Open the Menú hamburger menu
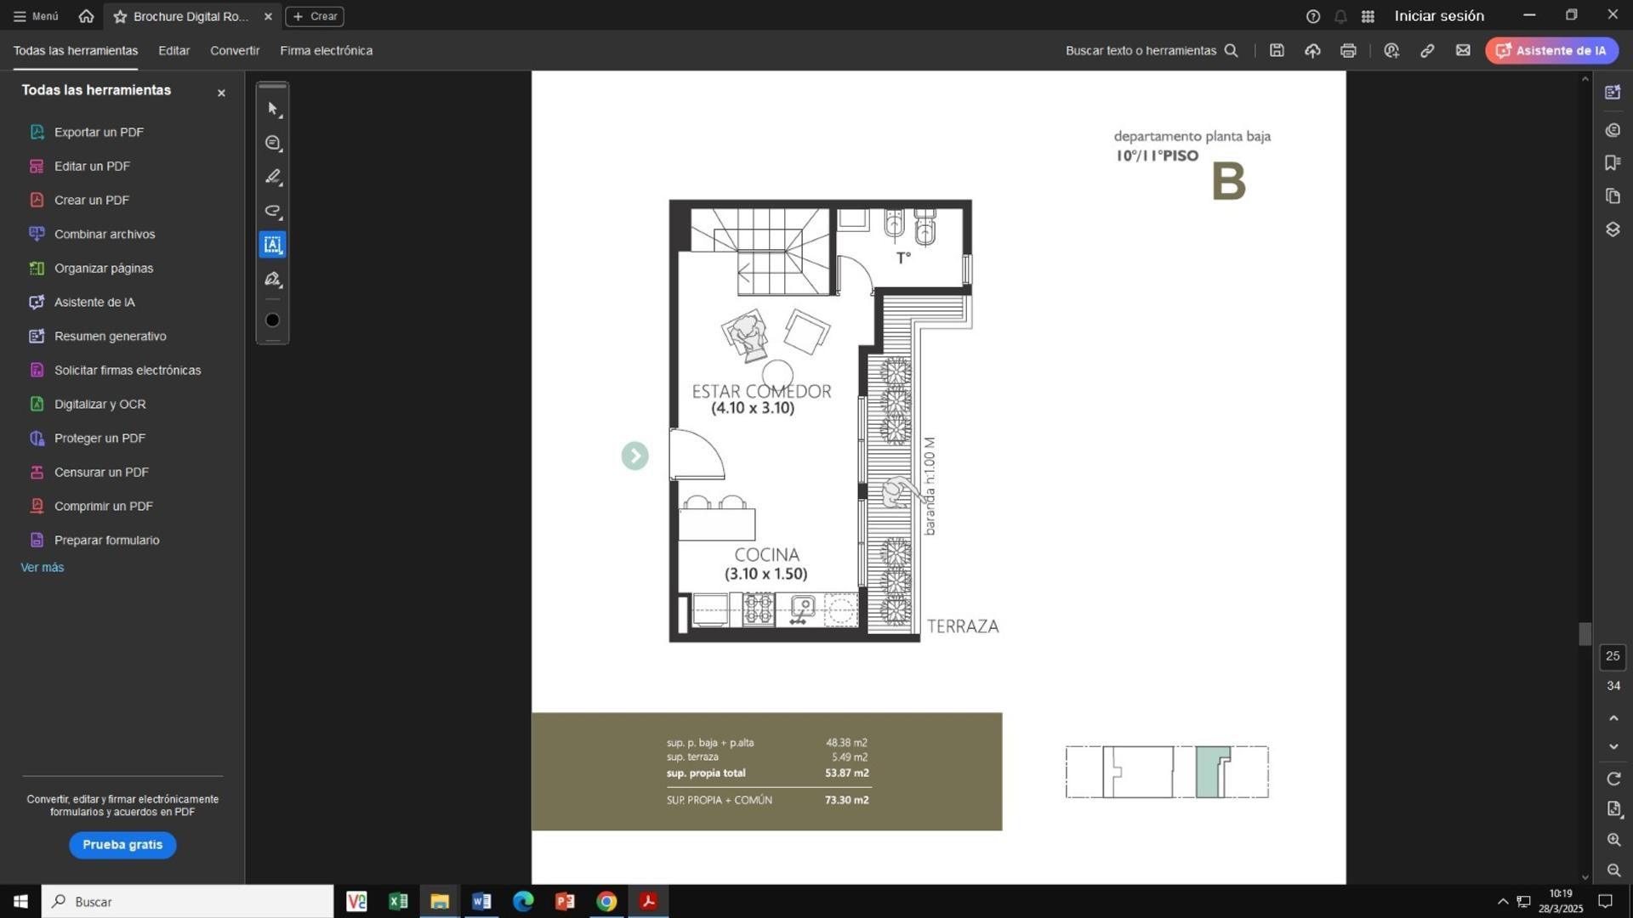The height and width of the screenshot is (918, 1633). [x=36, y=16]
